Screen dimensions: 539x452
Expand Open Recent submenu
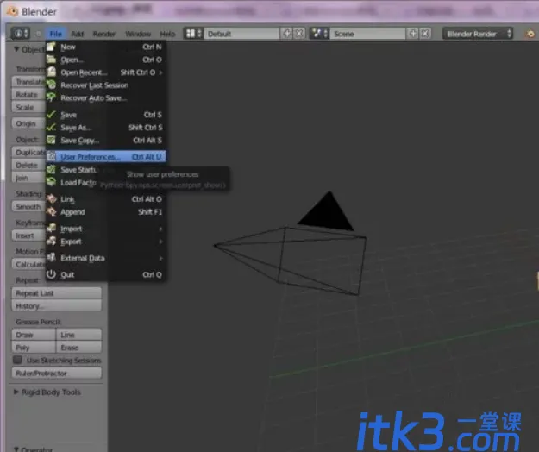106,72
